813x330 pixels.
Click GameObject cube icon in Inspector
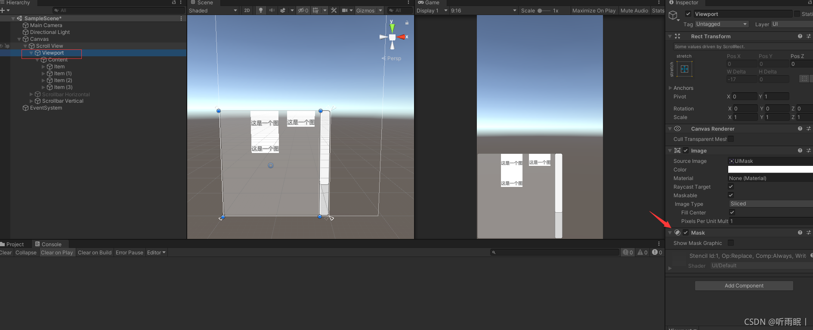(x=673, y=16)
